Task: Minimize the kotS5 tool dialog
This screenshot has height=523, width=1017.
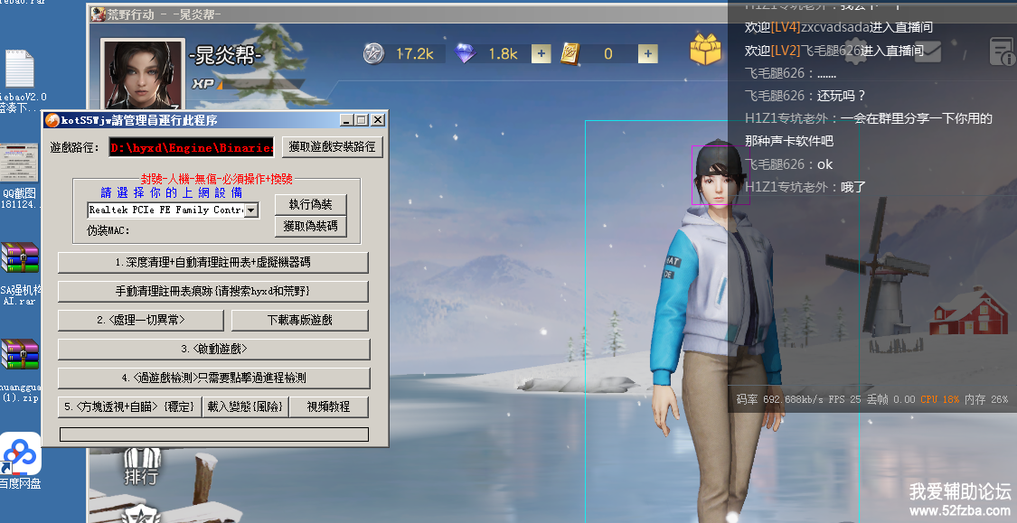Action: [347, 120]
